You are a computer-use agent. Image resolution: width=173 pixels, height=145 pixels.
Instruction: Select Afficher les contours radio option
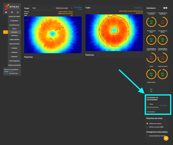147,124
